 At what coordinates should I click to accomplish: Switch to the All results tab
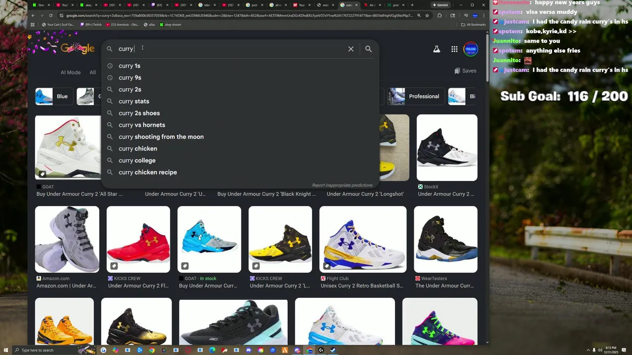[92, 72]
